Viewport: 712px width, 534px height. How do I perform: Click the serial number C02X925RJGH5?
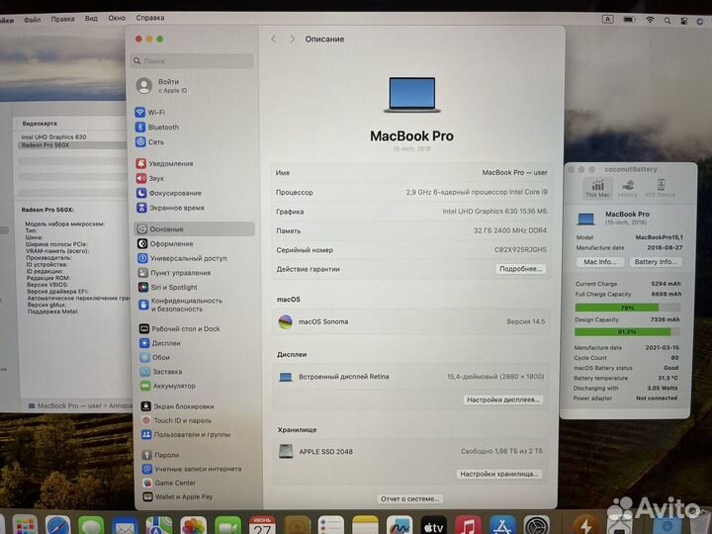(520, 250)
